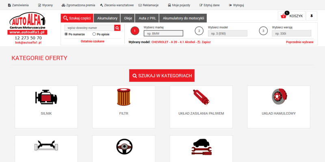Select the Po numerze radio option
This screenshot has width=325, height=162.
pos(66,34)
